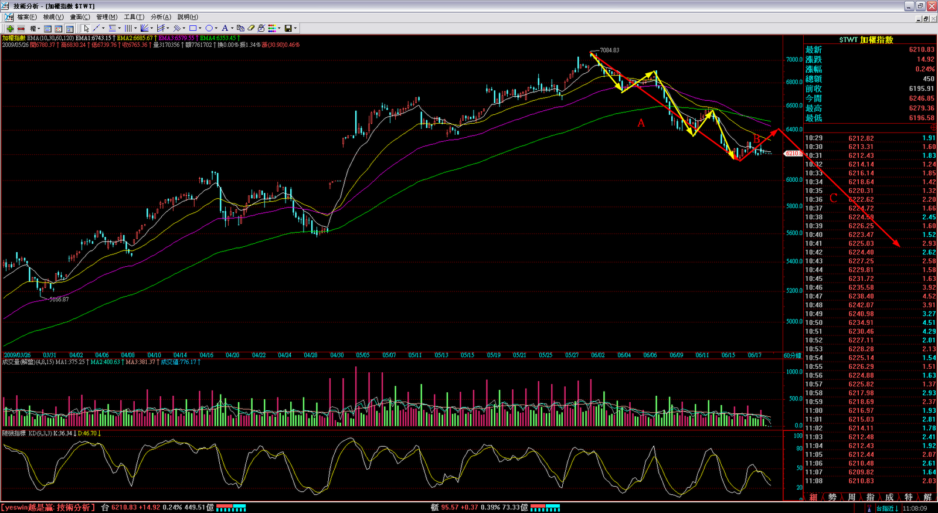
Task: Click the 台指近 status bar indicator
Action: pos(886,508)
